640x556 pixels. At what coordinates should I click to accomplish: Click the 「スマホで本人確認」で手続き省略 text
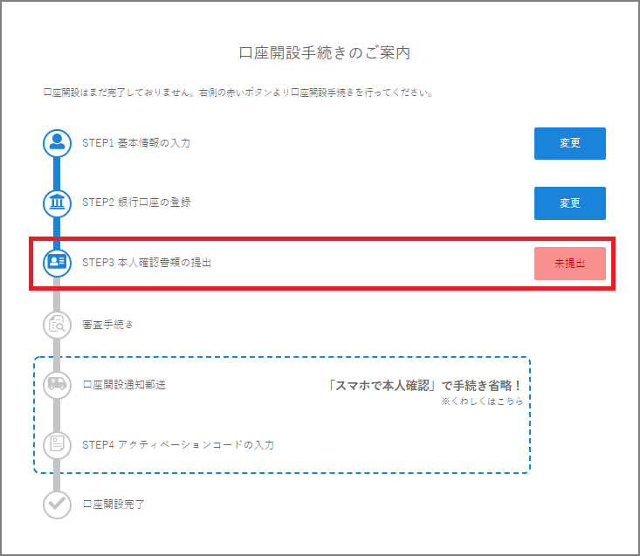(x=423, y=386)
